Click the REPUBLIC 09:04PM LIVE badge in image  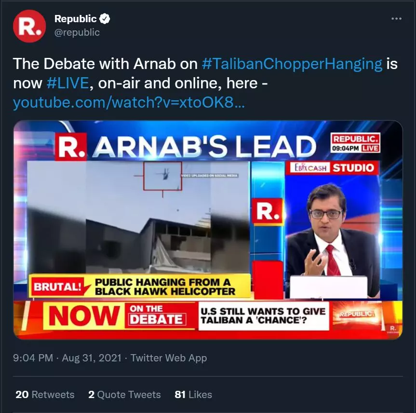click(355, 143)
